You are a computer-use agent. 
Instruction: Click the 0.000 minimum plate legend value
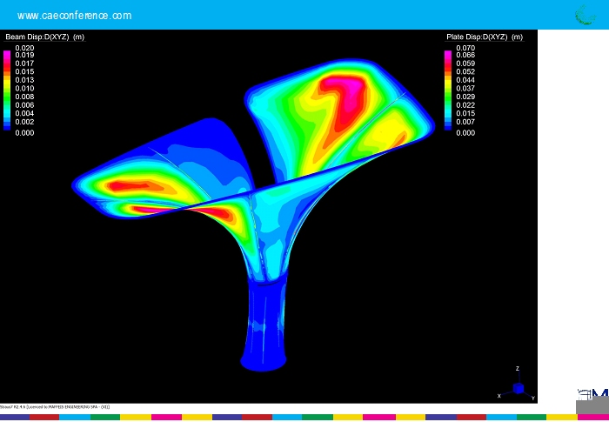point(466,133)
